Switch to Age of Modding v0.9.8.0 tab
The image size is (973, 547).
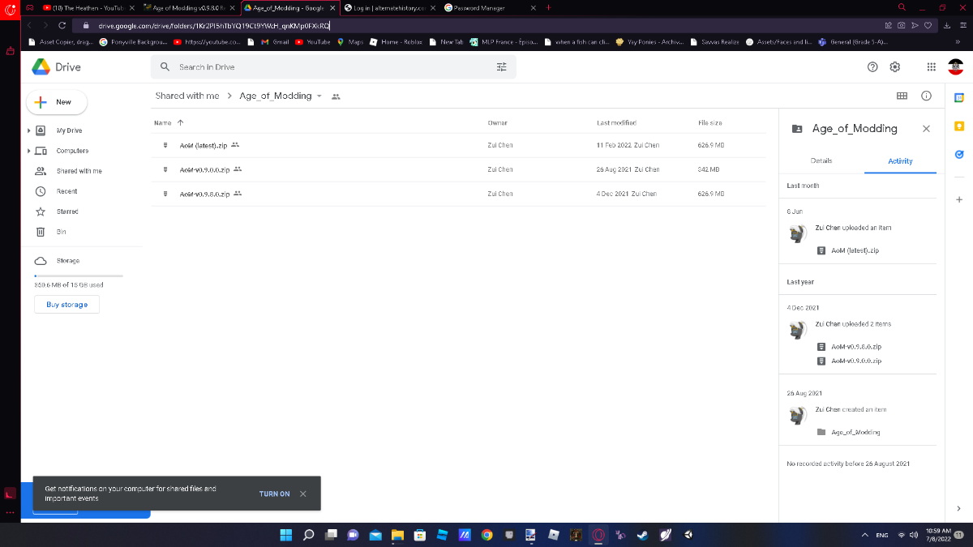pyautogui.click(x=188, y=7)
